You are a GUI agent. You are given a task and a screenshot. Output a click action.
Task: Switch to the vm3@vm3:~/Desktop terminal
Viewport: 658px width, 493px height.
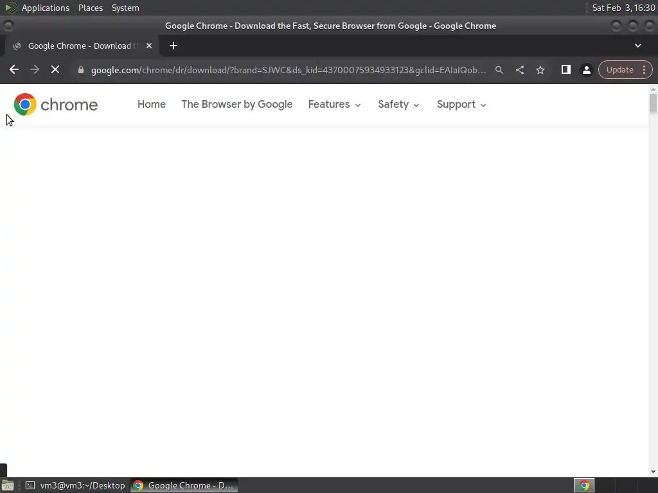coord(75,485)
